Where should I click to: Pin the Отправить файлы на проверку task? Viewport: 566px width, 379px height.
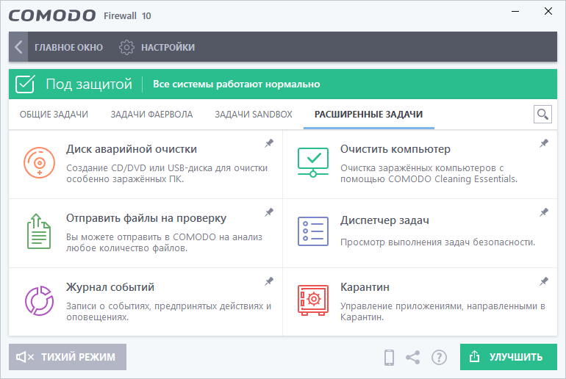coord(269,212)
